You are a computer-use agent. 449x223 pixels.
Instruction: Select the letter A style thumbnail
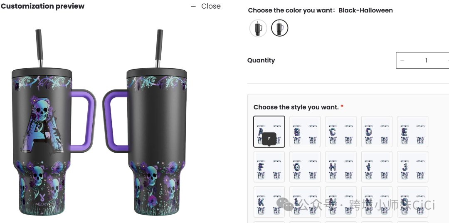[269, 131]
